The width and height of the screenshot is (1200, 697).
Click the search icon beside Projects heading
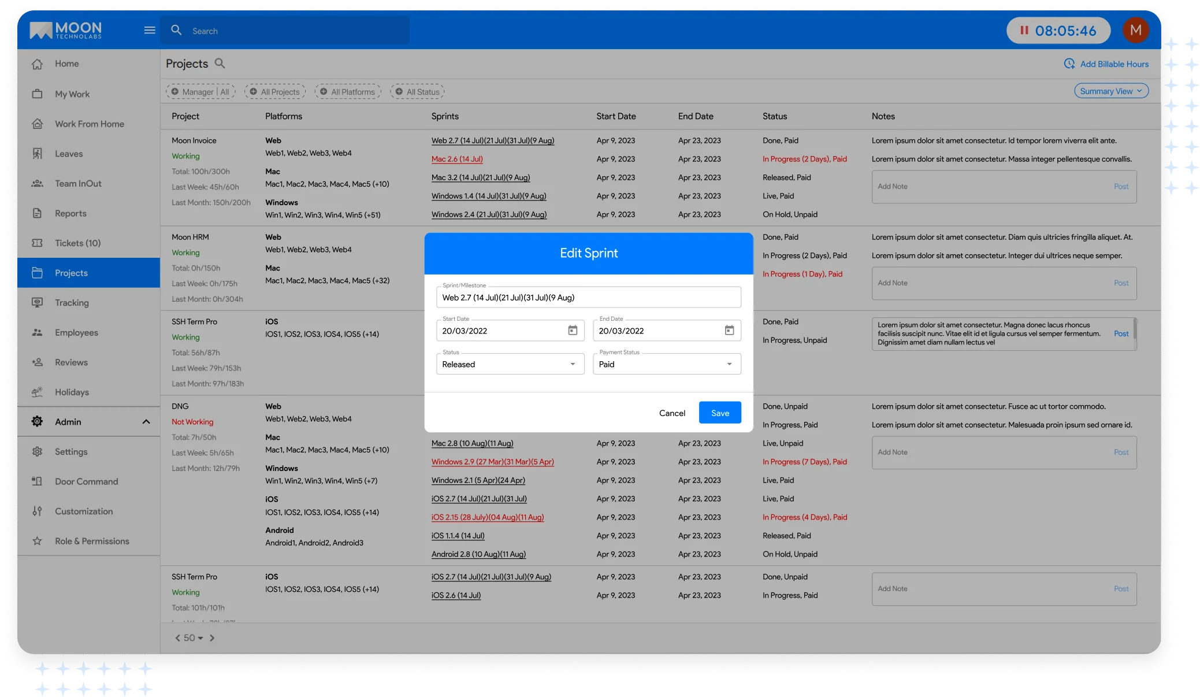pyautogui.click(x=220, y=63)
